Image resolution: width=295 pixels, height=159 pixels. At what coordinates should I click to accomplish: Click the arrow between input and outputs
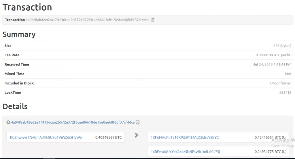[x=137, y=135]
